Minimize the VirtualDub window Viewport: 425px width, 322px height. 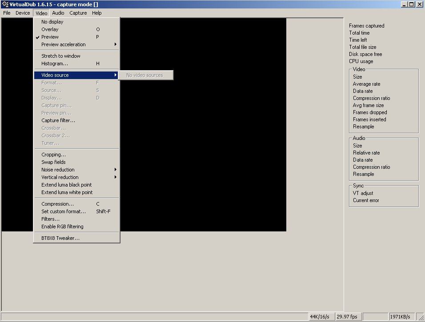click(x=404, y=4)
